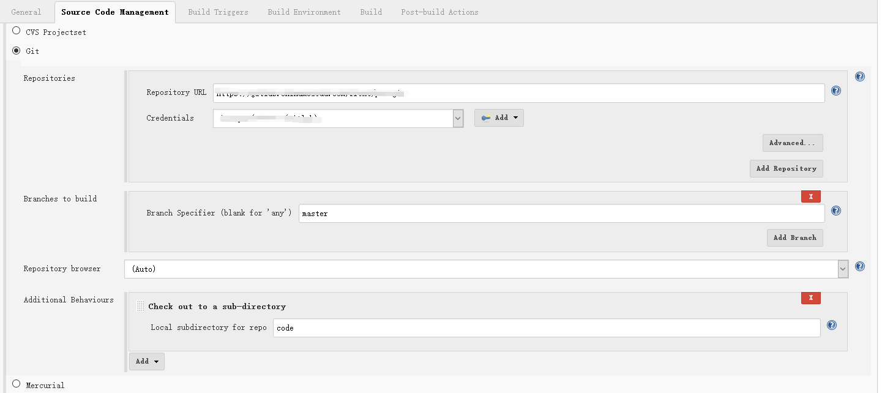This screenshot has height=393, width=882.
Task: Click into the Branch Specifier master field
Action: click(x=561, y=214)
